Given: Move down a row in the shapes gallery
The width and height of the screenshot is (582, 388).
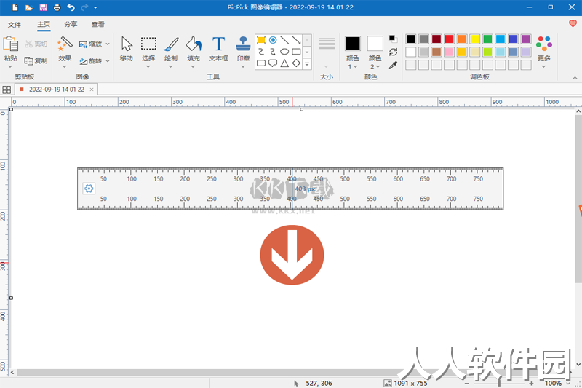Looking at the screenshot, I should (x=307, y=52).
